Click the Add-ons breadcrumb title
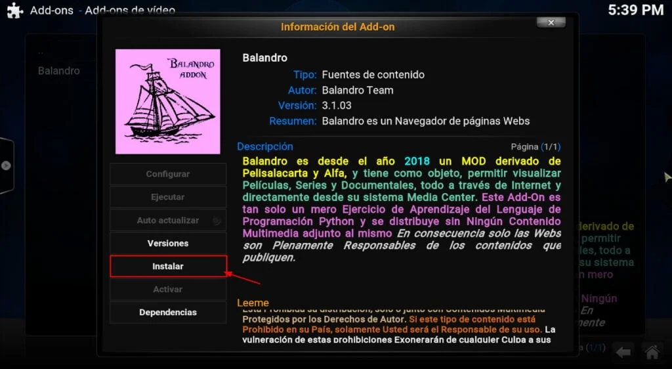The height and width of the screenshot is (369, 672). pos(51,11)
